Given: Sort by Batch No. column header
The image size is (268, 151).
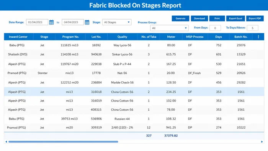Looking at the screenshot, I should click(x=241, y=37).
